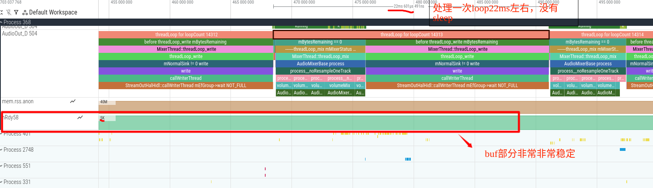Open the Default Workspace selector
Viewport: 653px width, 188px height.
point(53,13)
